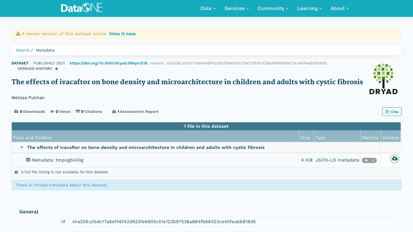The image size is (413, 232).
Task: Open the Learning menu
Action: (x=309, y=8)
